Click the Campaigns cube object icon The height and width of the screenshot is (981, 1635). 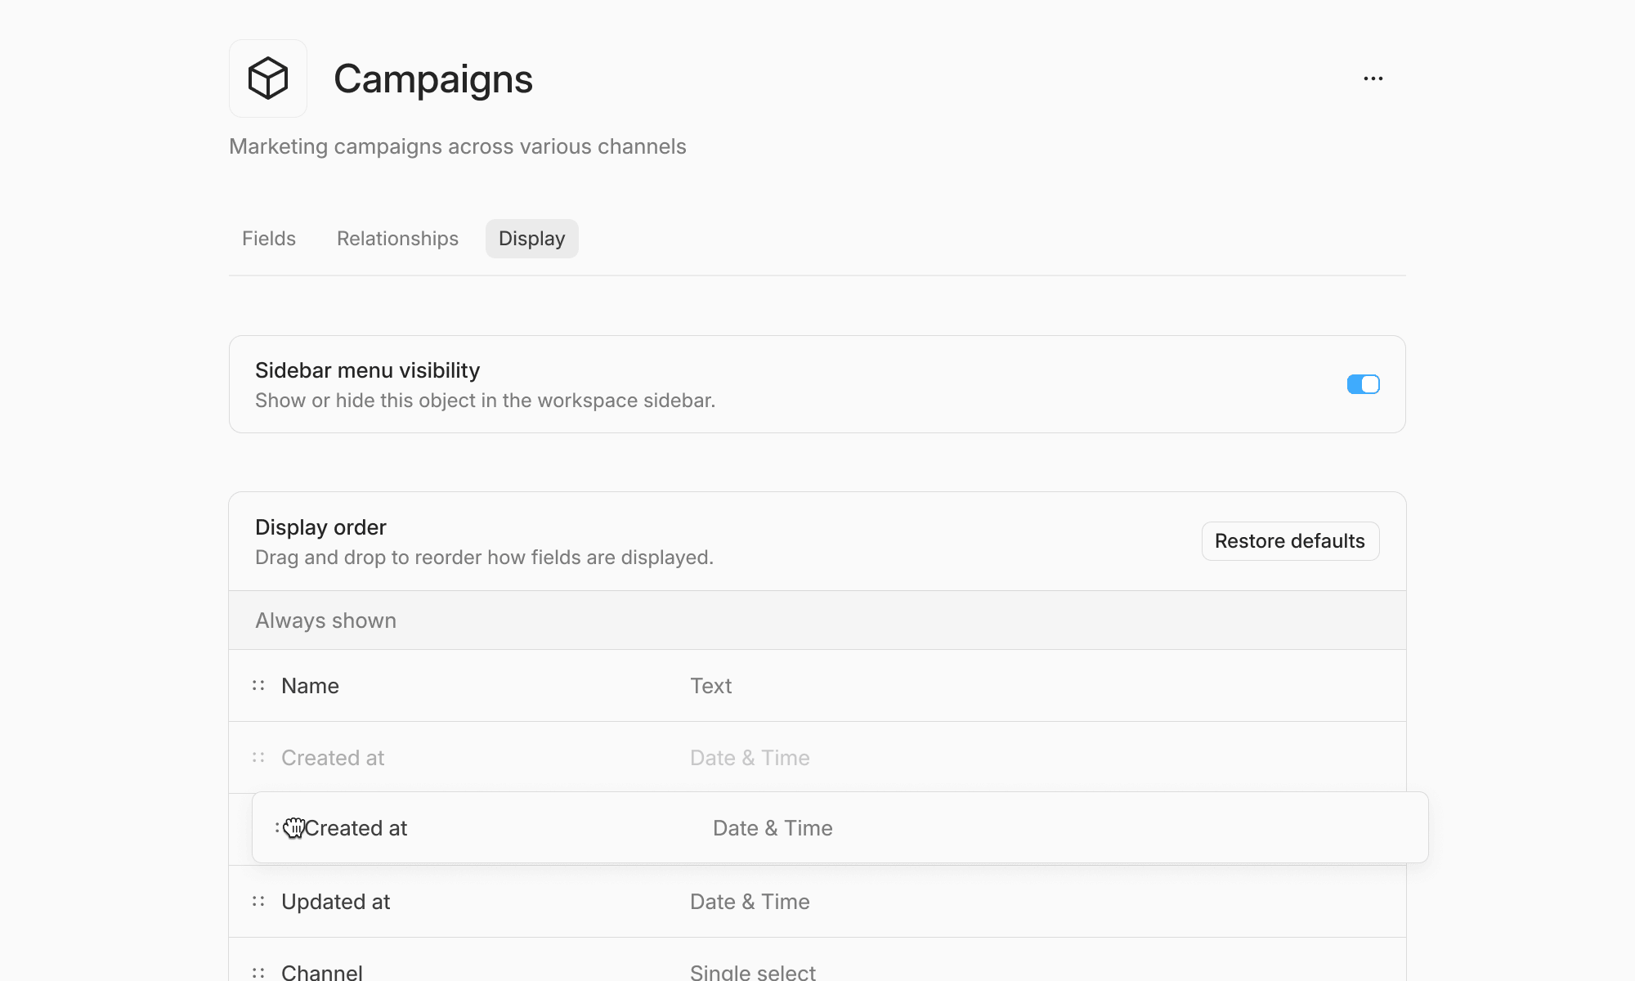268,78
